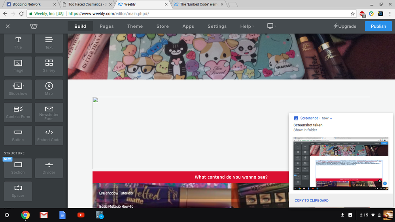
Task: Open the device preview dropdown
Action: pos(271,26)
